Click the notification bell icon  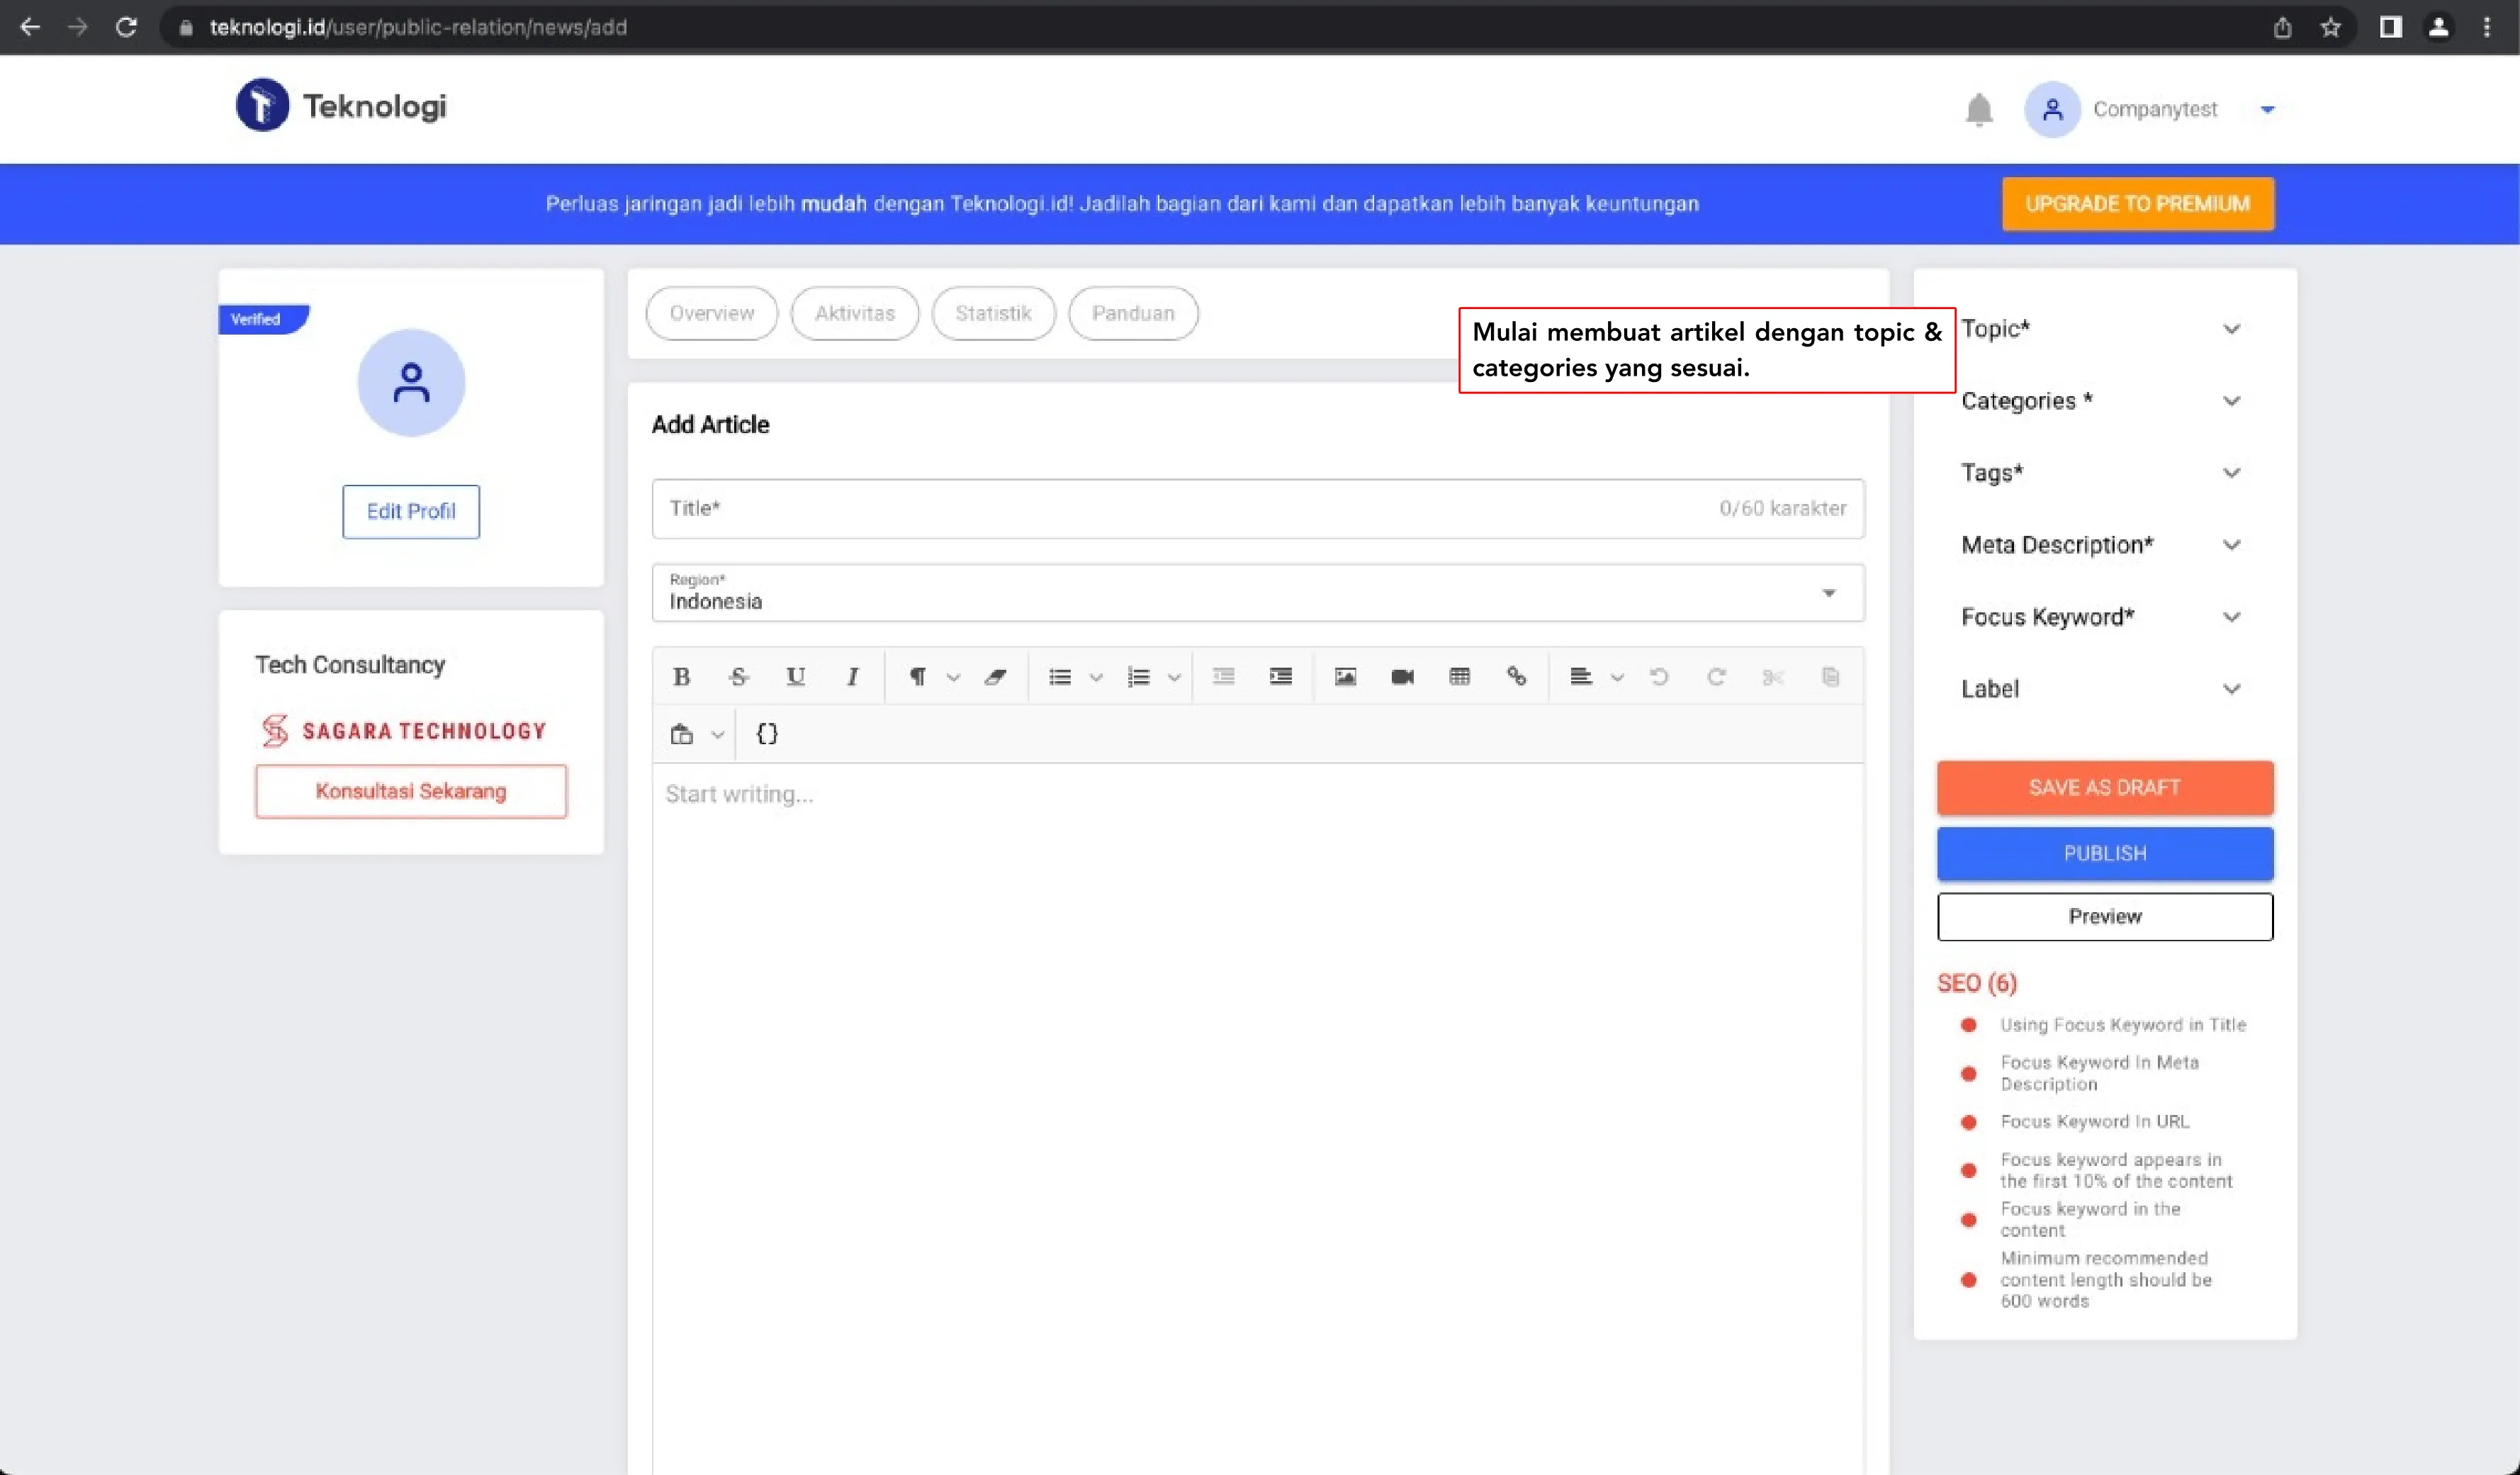(x=1978, y=109)
